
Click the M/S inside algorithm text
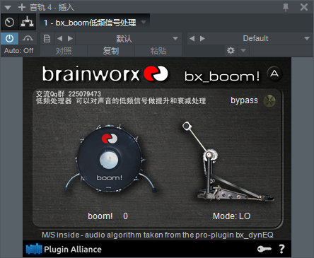[x=158, y=235]
